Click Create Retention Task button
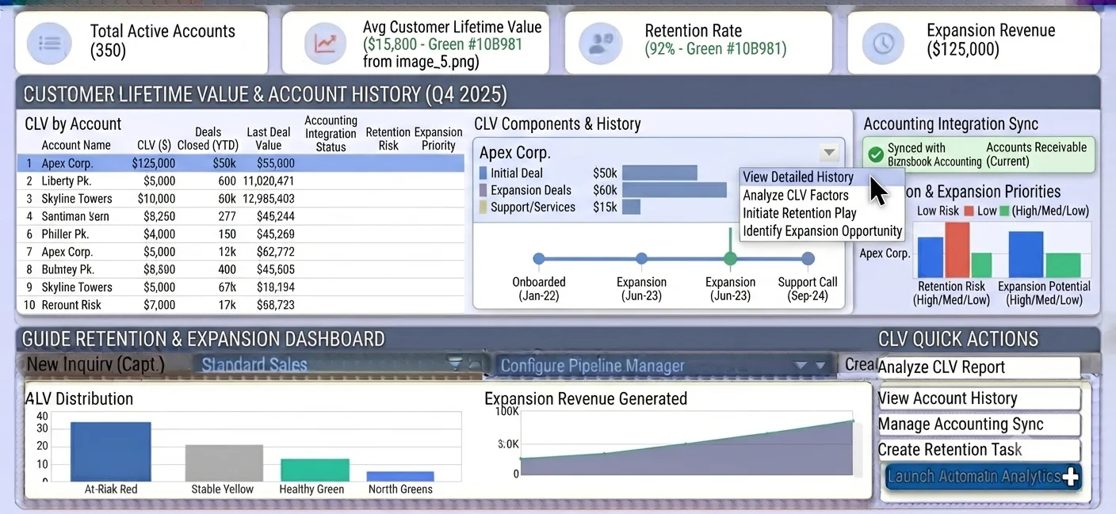 979,450
